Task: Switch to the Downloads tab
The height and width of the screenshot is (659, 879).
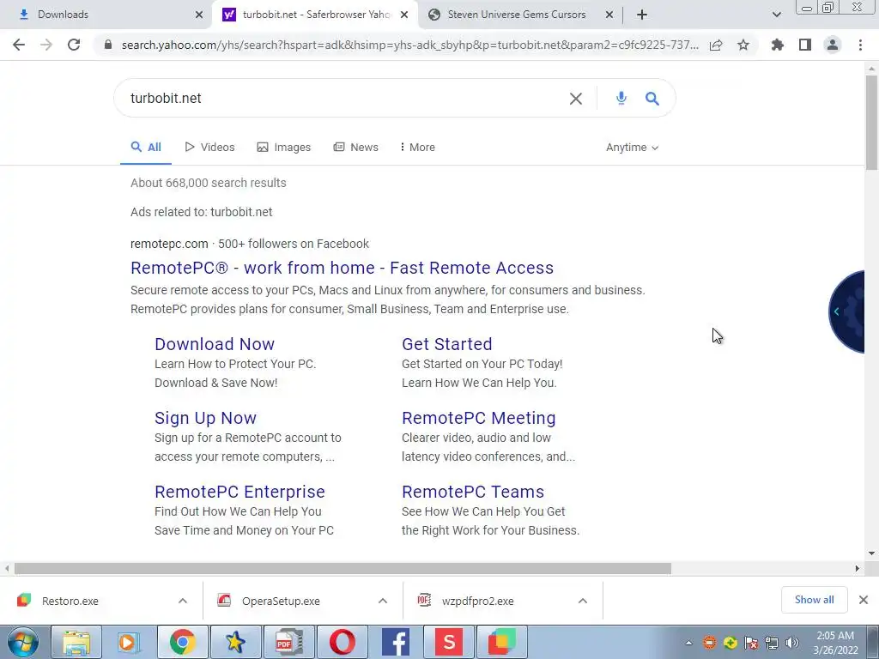Action: click(x=106, y=15)
